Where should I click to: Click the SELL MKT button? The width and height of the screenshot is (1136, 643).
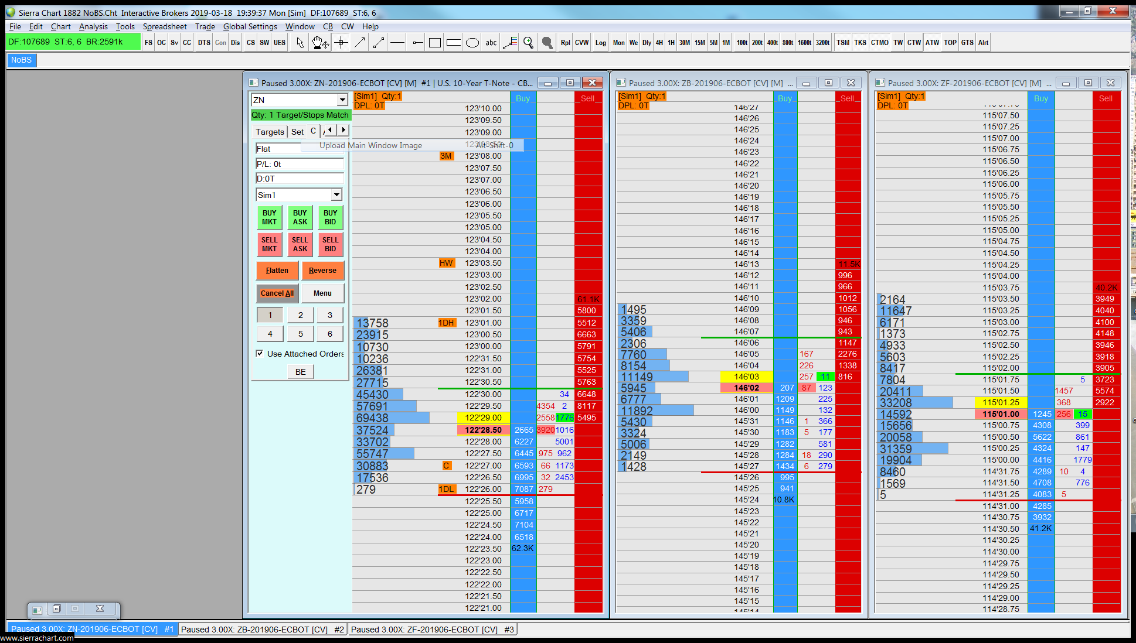[x=270, y=244]
